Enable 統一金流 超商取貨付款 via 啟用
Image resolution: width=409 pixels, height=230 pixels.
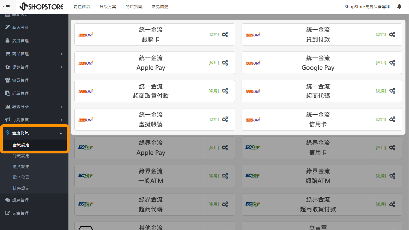tap(214, 91)
